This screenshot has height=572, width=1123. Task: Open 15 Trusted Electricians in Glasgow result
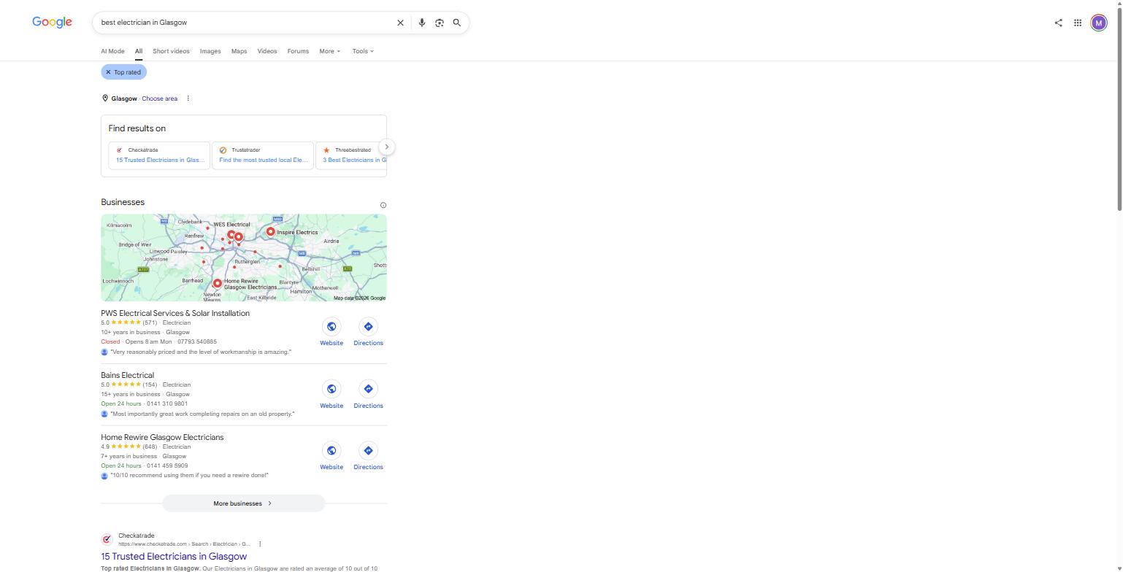coord(174,556)
